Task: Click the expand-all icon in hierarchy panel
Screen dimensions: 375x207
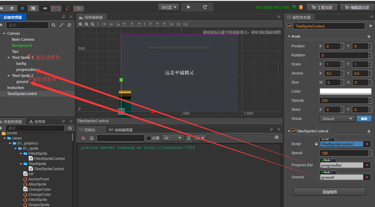Action: click(61, 25)
